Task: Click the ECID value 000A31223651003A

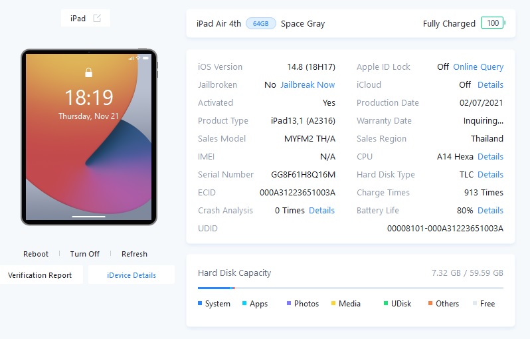Action: pyautogui.click(x=298, y=193)
